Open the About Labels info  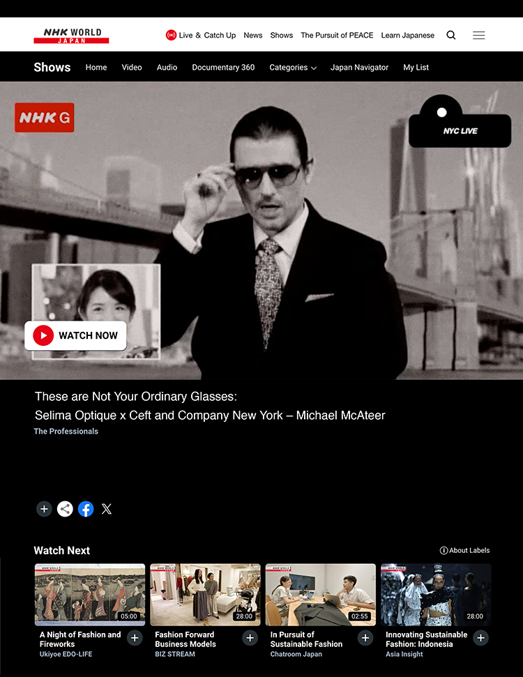(464, 550)
